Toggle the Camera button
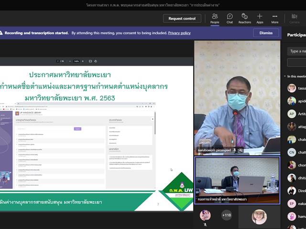 pos(295,19)
